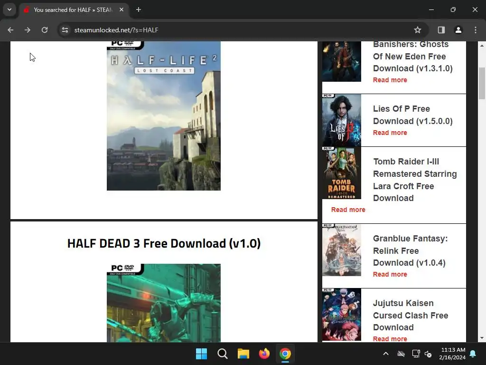Open Jujutsu Kaisen sidebar thumbnail
Screen dimensions: 486x365
pos(342,315)
